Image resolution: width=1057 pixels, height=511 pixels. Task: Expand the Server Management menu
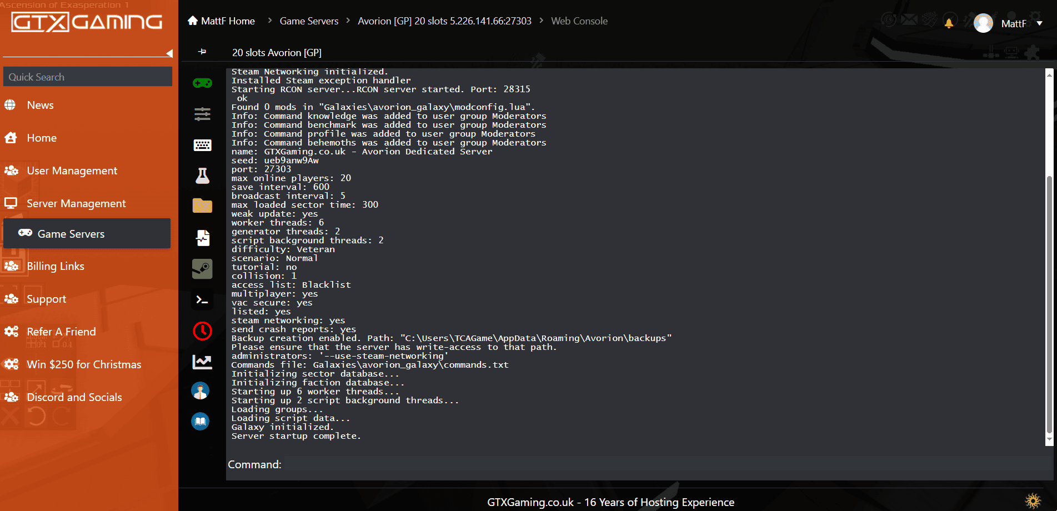[76, 203]
